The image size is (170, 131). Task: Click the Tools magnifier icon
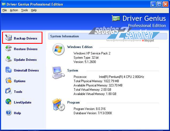(x=9, y=91)
